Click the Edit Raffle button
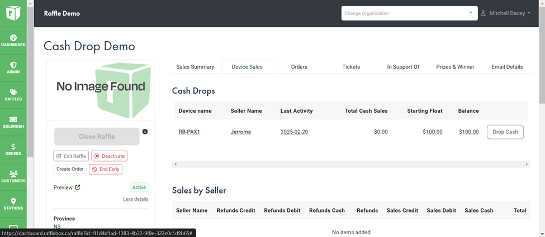 71,156
